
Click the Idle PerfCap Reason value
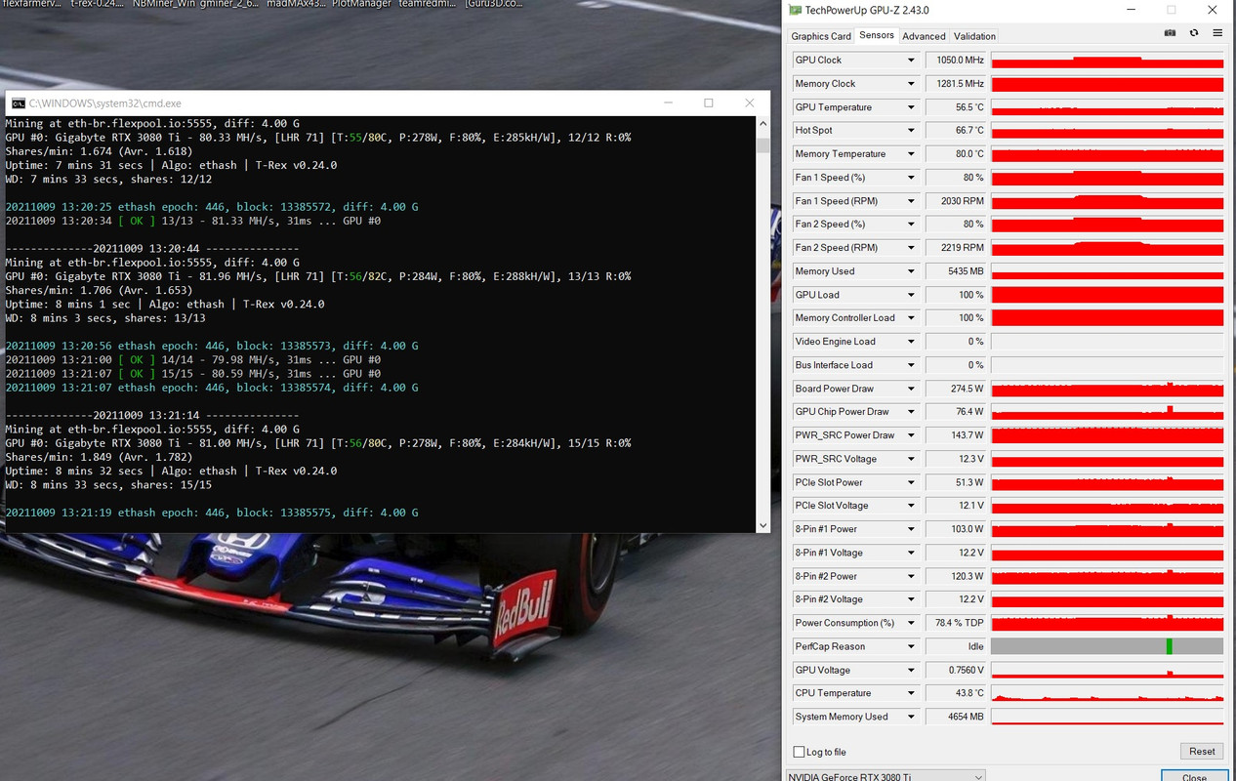[956, 646]
